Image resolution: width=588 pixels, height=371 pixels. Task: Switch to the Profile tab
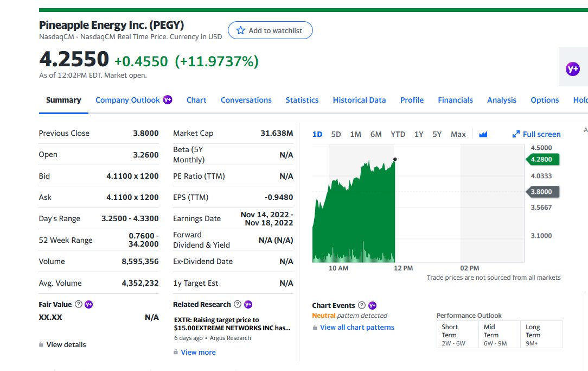(412, 100)
